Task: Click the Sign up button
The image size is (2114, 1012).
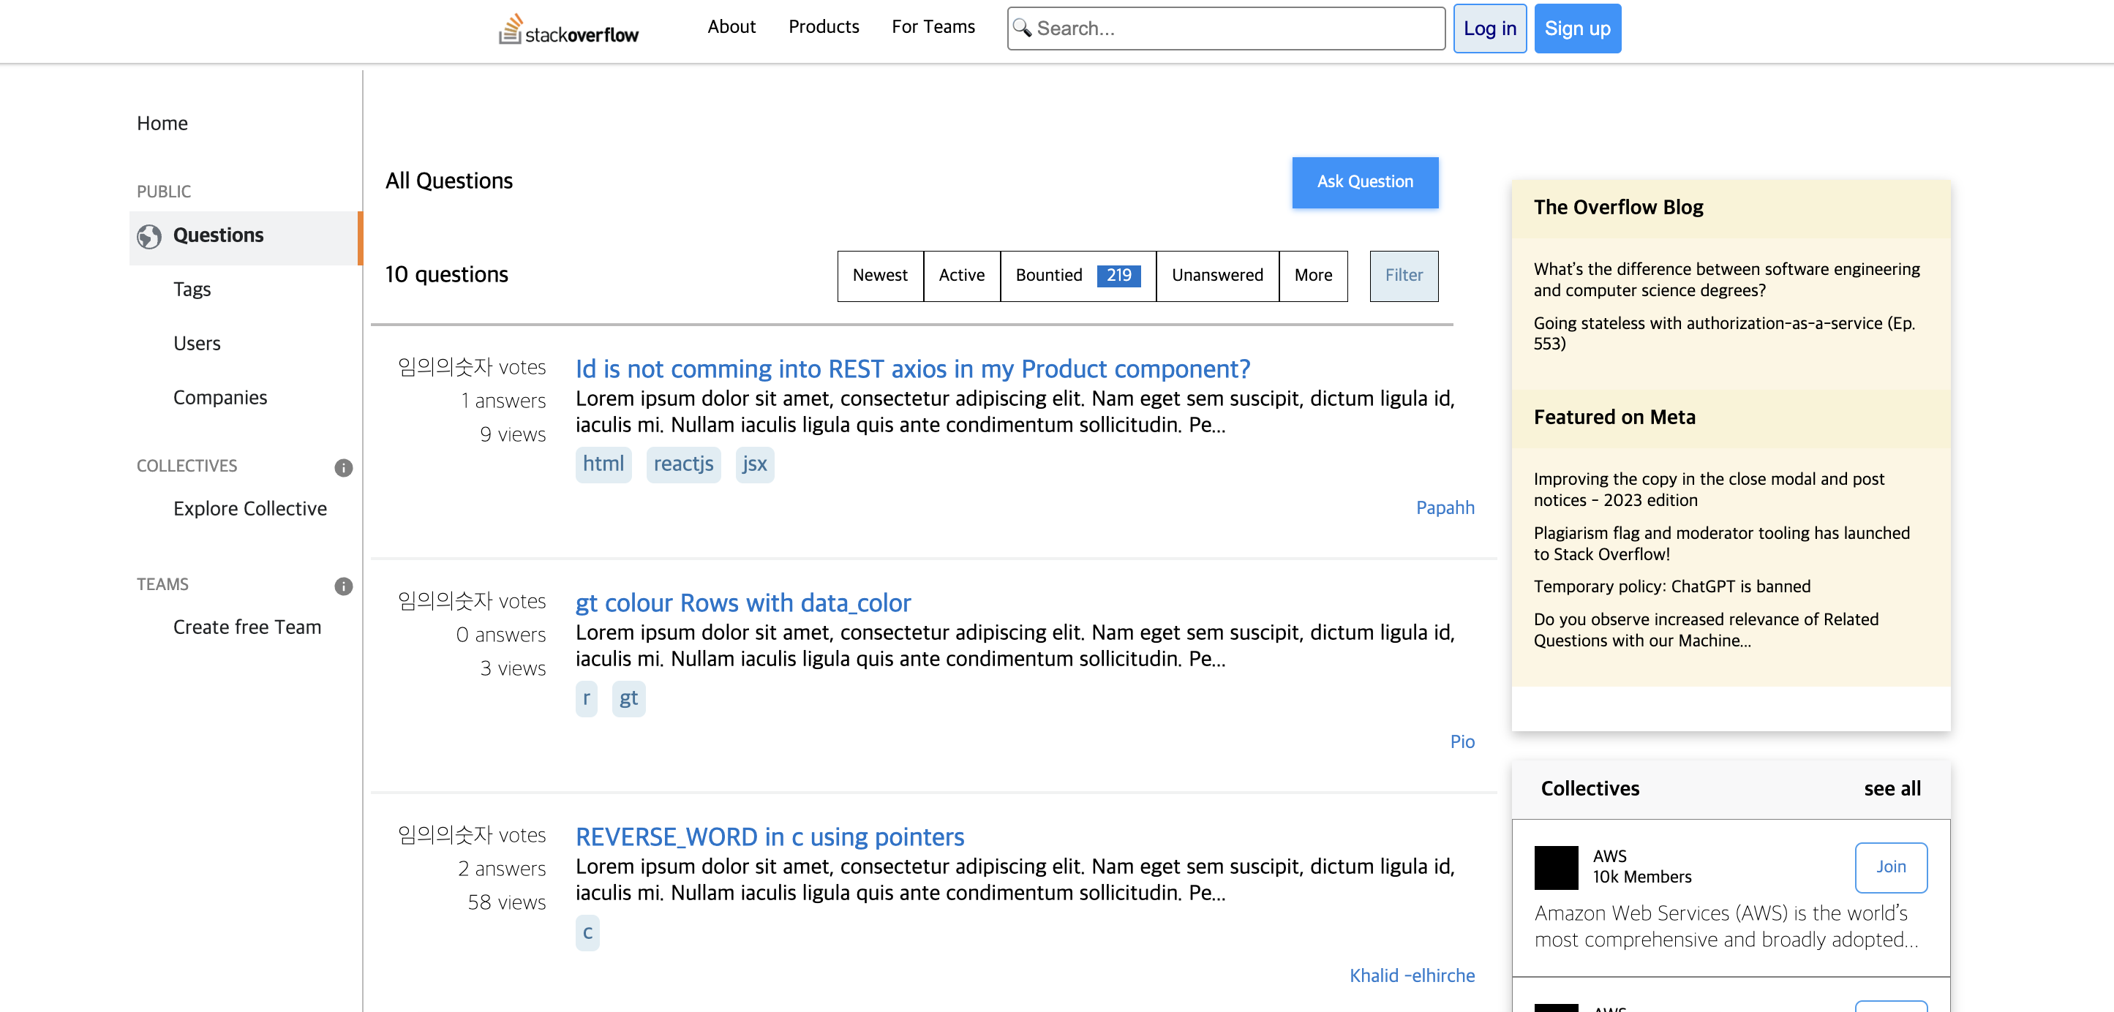Action: click(x=1577, y=29)
